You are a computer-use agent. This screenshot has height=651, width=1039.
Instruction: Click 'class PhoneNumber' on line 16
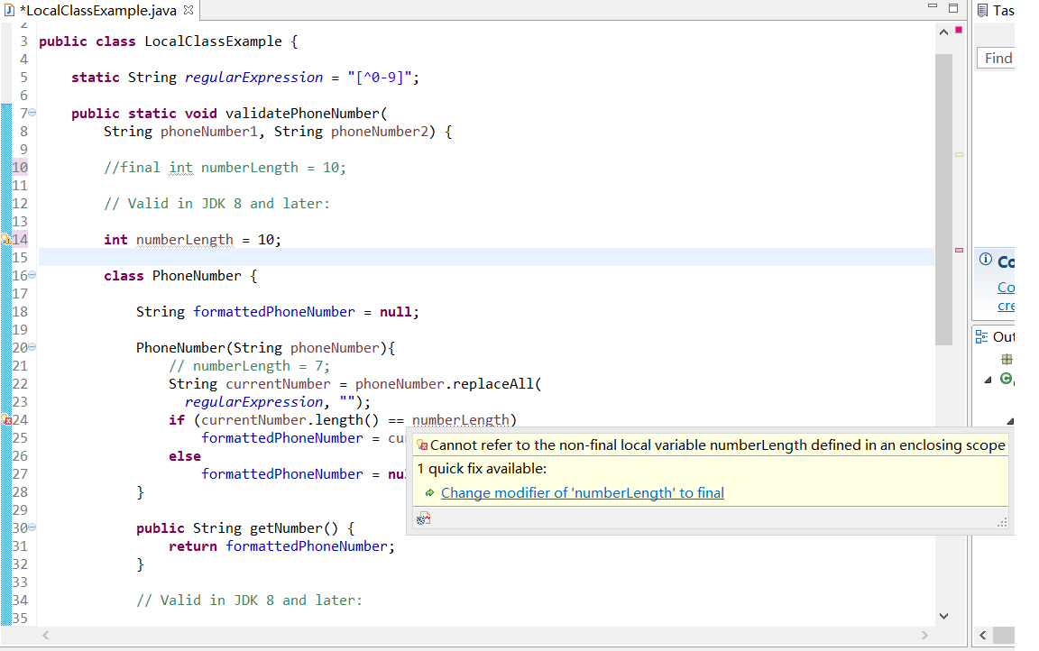point(172,276)
